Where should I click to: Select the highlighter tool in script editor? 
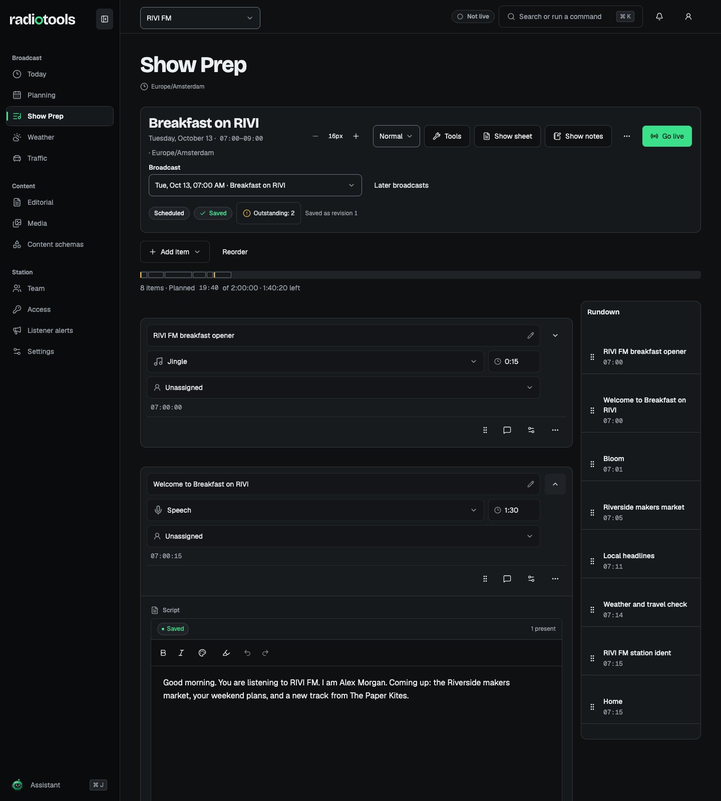[226, 653]
